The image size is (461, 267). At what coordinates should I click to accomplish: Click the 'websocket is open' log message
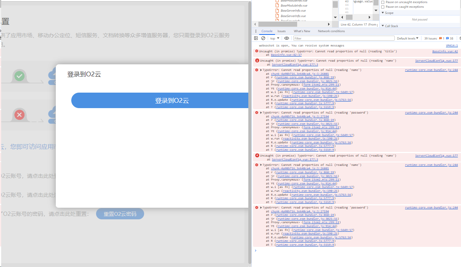pyautogui.click(x=301, y=46)
